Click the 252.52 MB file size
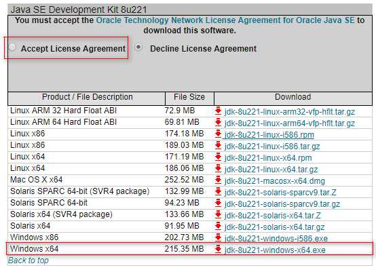376x270 pixels. point(184,180)
